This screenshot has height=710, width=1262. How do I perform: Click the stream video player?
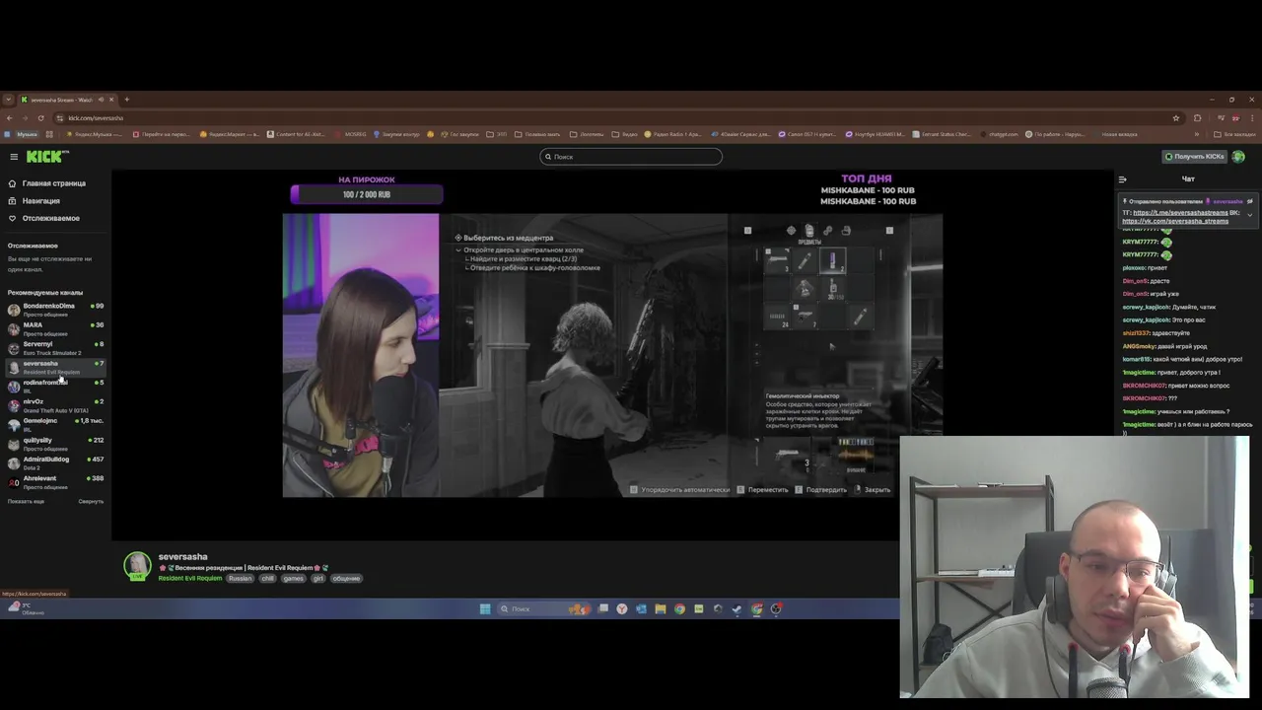[x=612, y=355]
